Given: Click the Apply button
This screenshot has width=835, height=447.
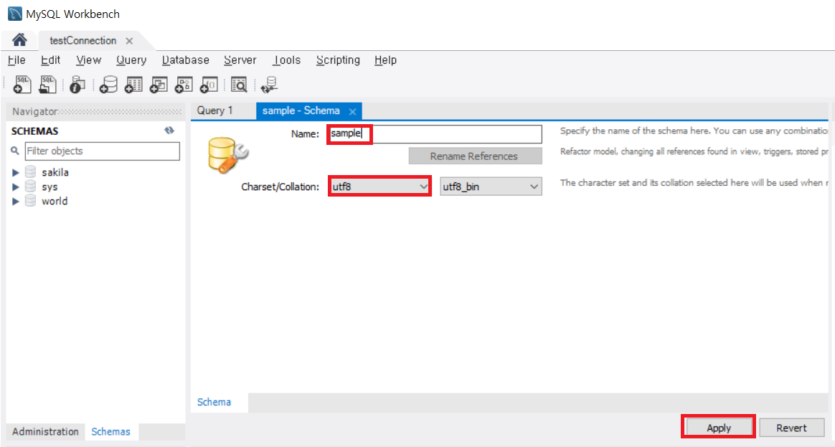Looking at the screenshot, I should click(718, 428).
